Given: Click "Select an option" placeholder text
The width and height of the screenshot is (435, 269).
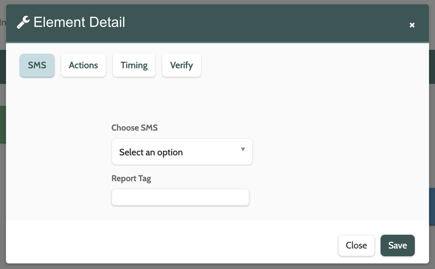Looking at the screenshot, I should [151, 153].
